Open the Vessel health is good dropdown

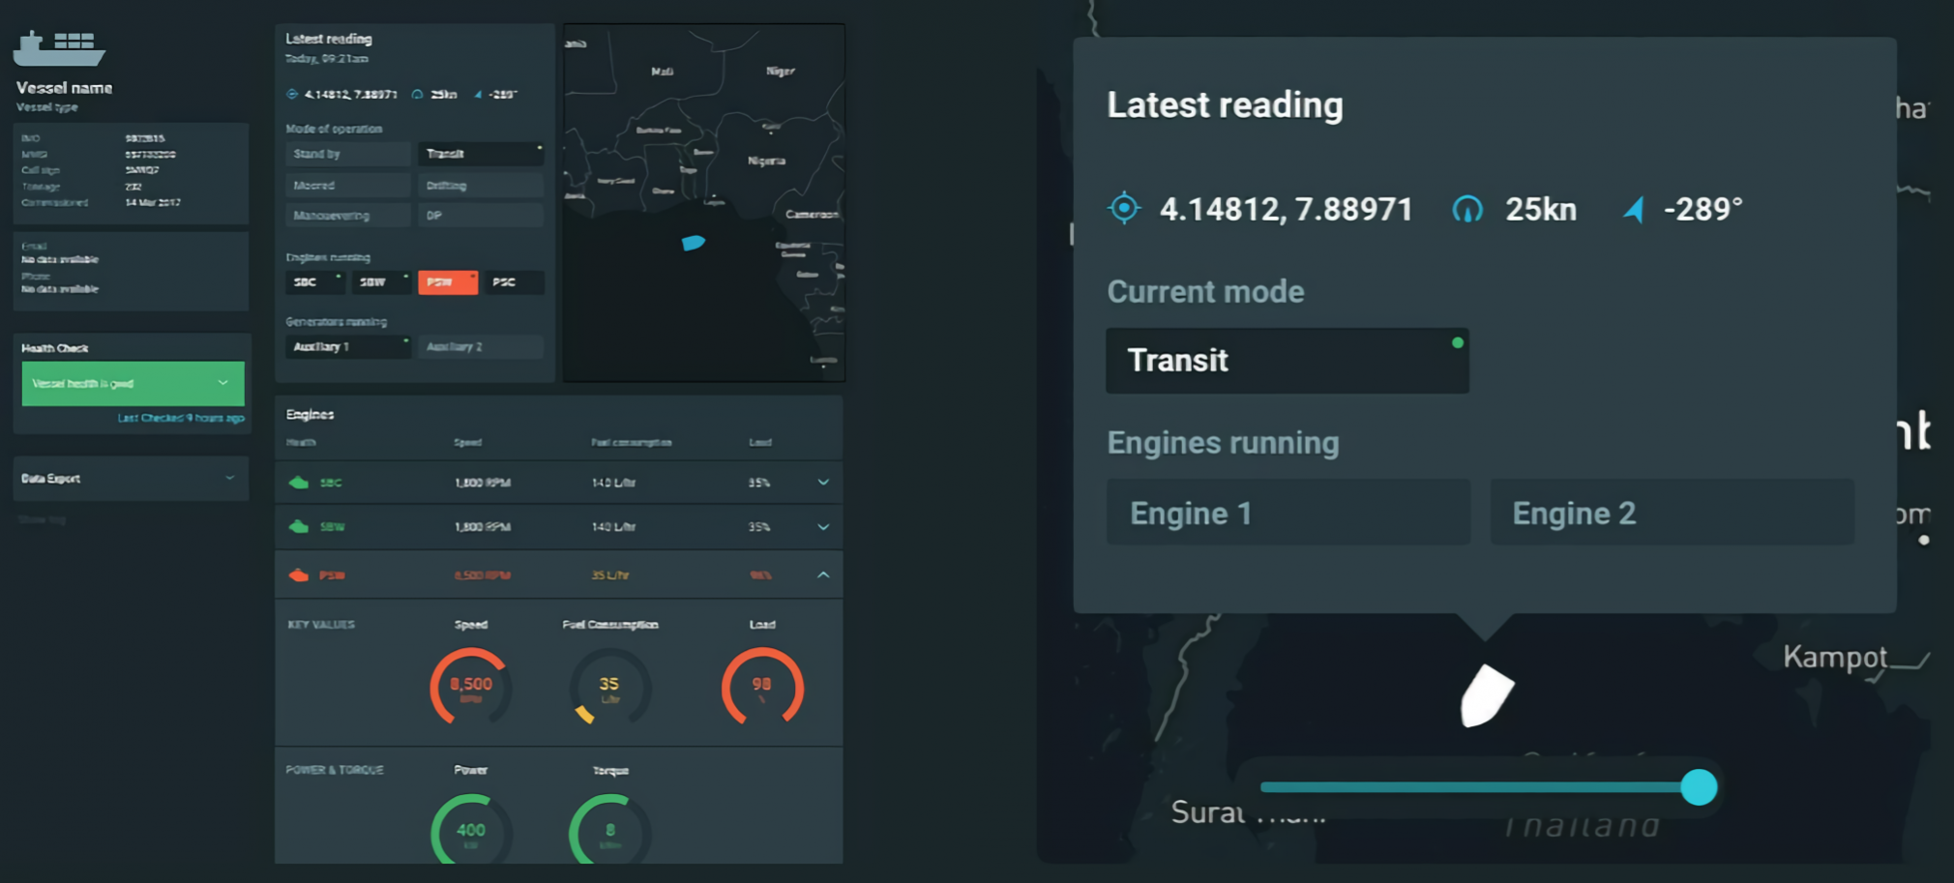pos(222,383)
